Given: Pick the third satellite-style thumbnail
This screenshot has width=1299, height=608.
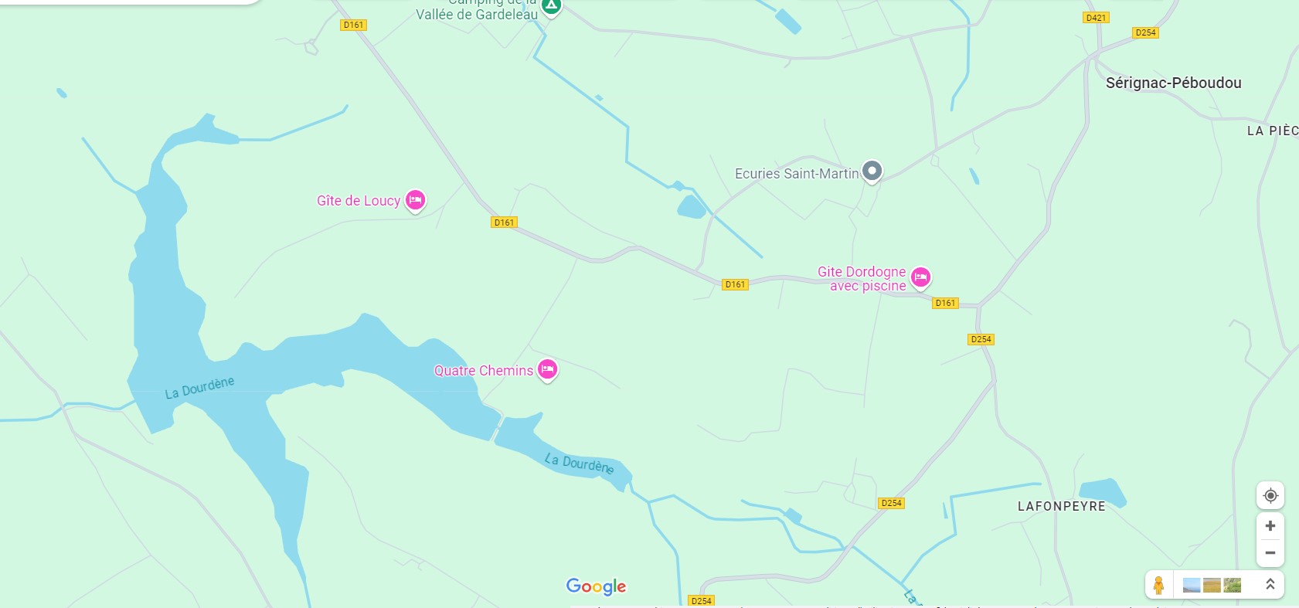Looking at the screenshot, I should click(1233, 586).
